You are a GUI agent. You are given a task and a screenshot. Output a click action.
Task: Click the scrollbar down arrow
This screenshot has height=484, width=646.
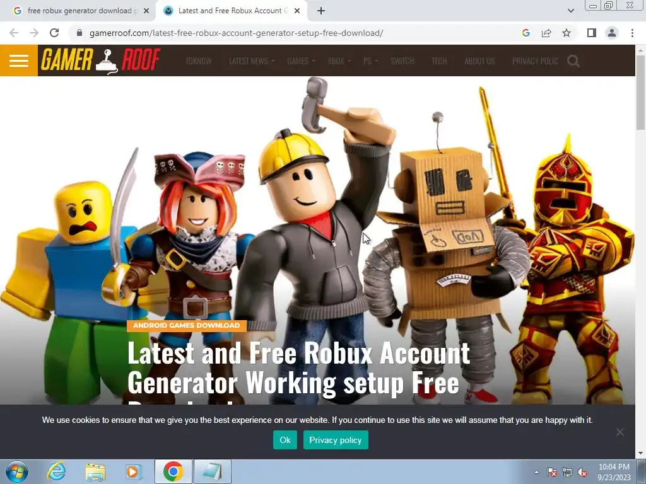tap(640, 454)
